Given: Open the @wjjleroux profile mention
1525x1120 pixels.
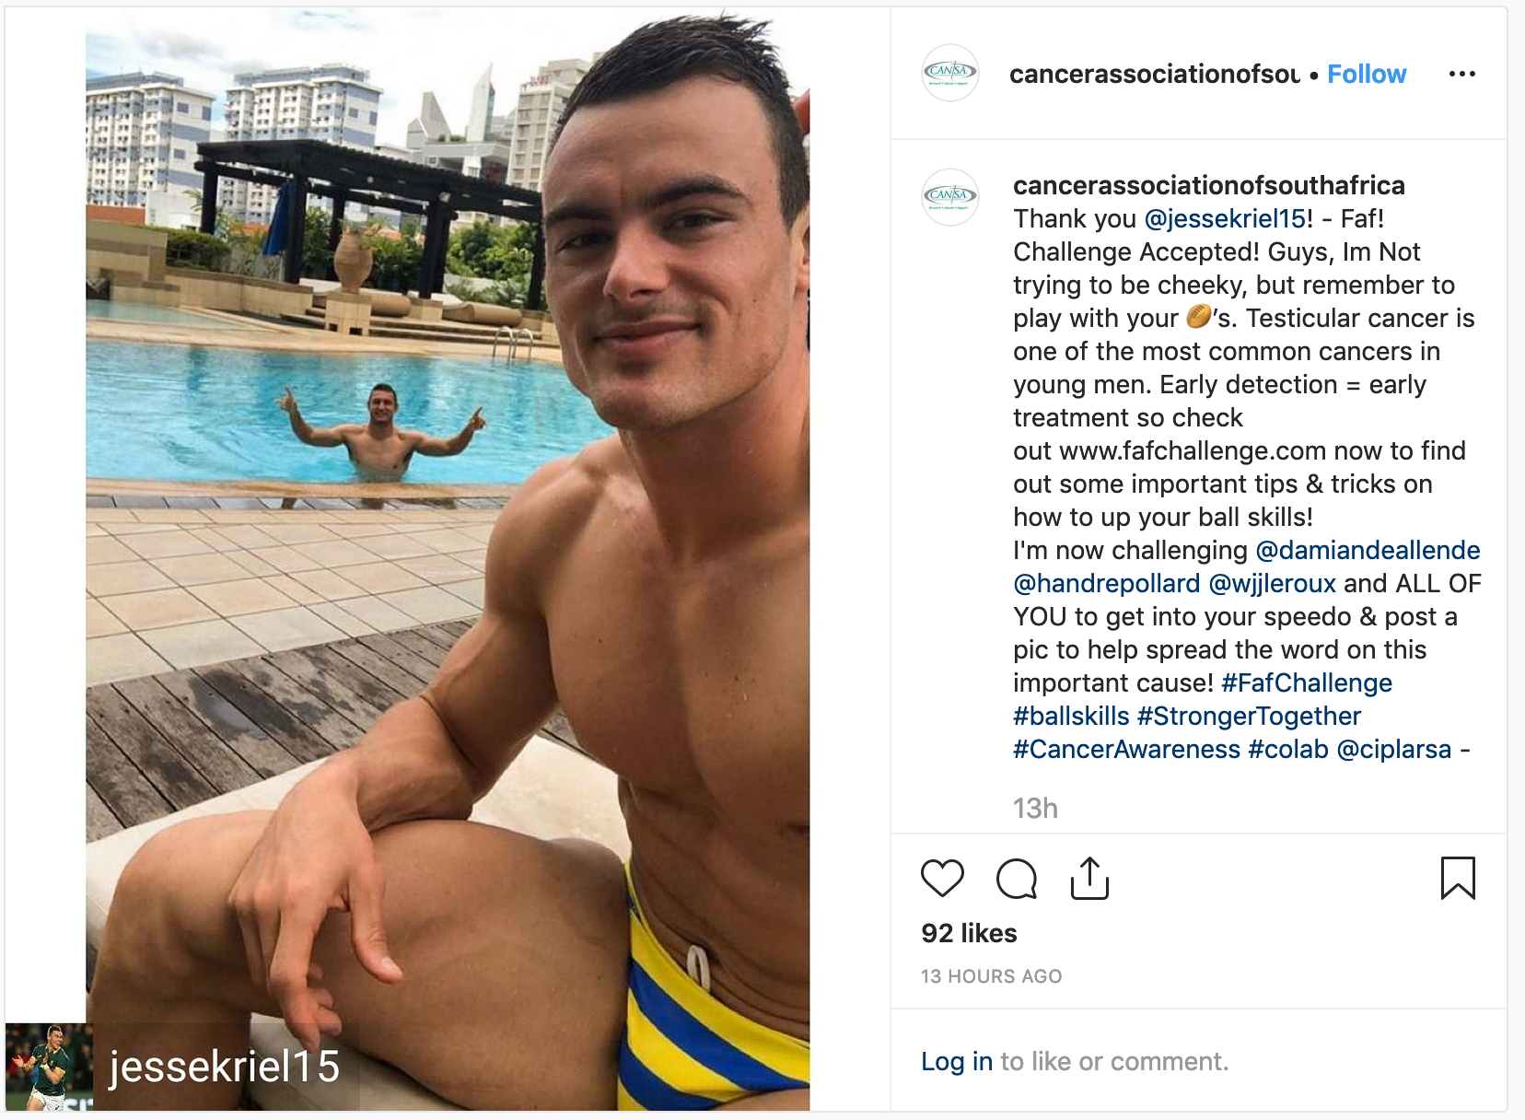Looking at the screenshot, I should (1272, 583).
